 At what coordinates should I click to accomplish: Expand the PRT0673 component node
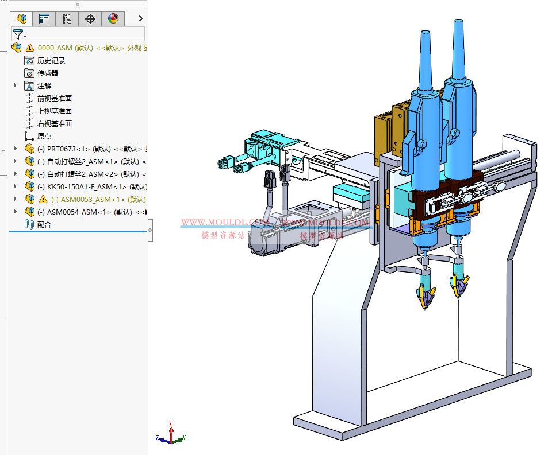(x=14, y=149)
